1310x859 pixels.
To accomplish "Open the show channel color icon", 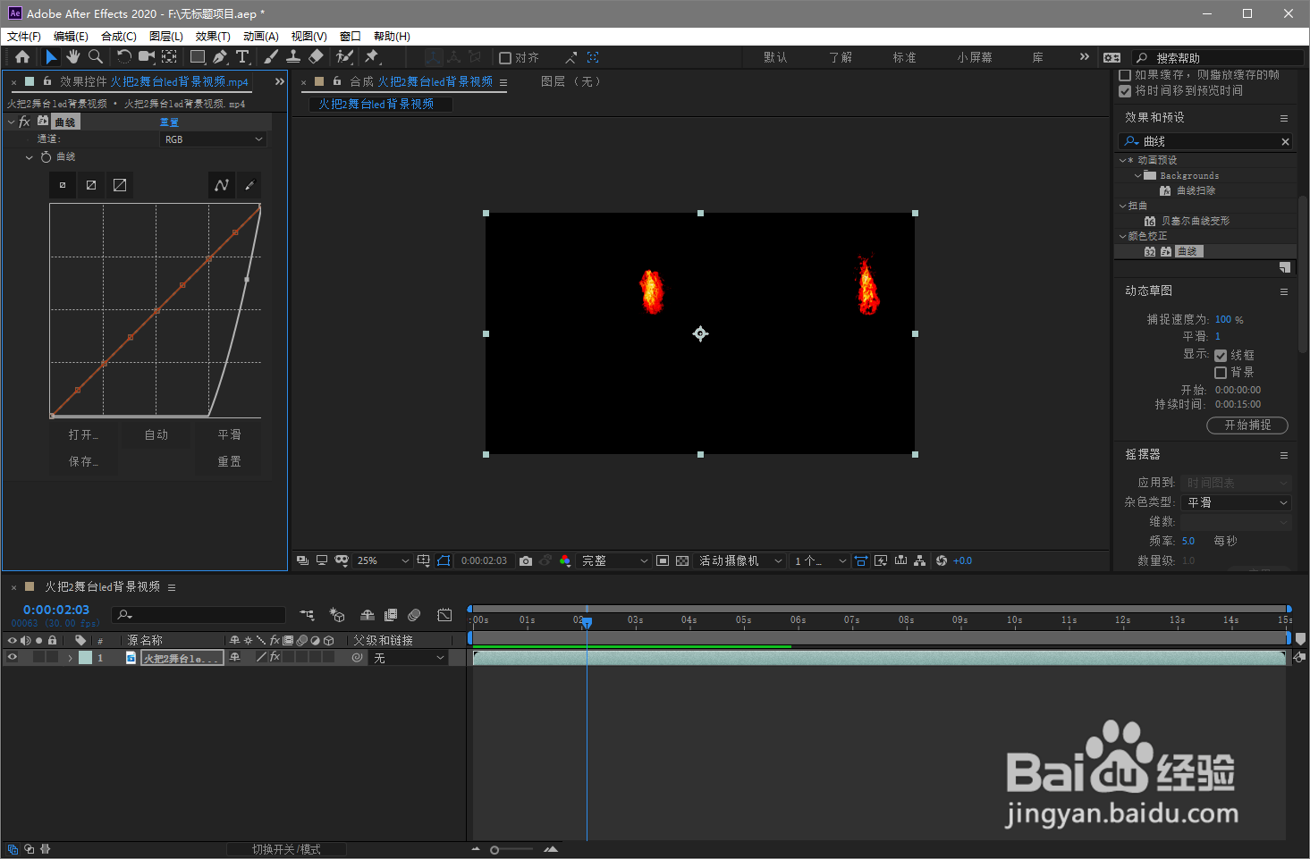I will (x=565, y=560).
